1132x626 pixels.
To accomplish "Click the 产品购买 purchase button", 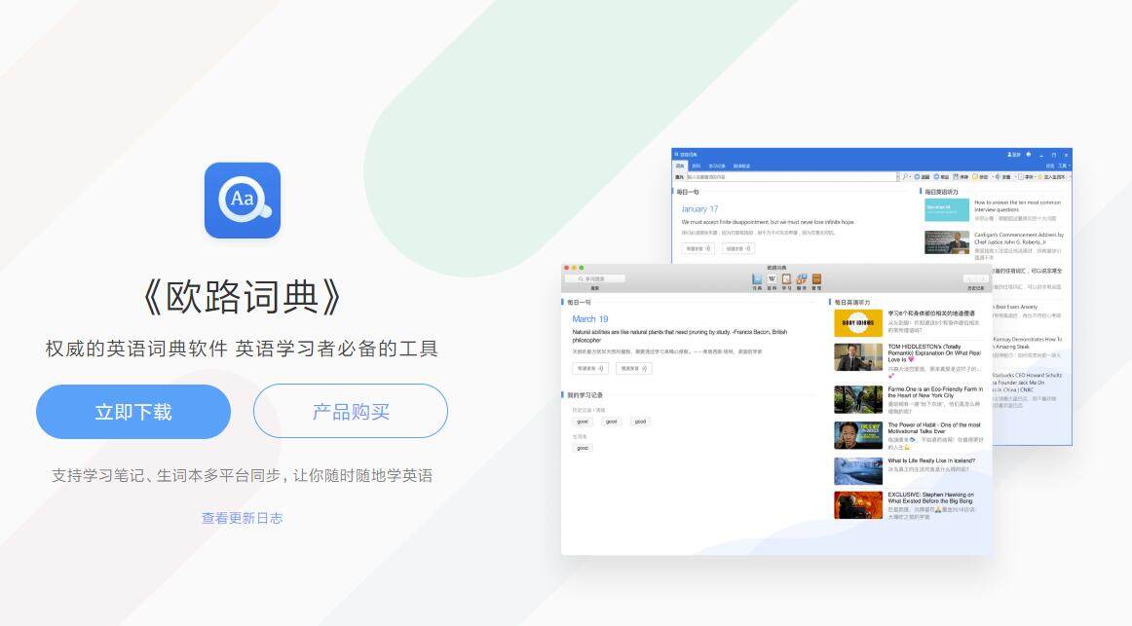I will pyautogui.click(x=351, y=411).
